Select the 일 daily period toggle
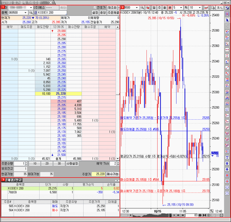Image resolution: width=231 pixels, height=222 pixels. [154, 8]
